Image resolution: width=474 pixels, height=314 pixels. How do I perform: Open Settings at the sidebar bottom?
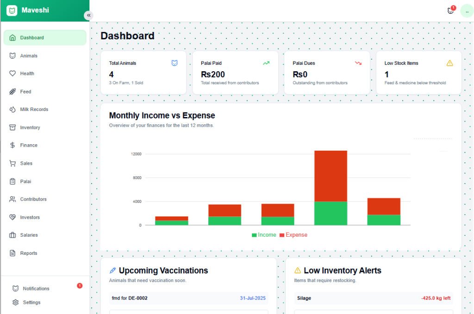(x=31, y=302)
